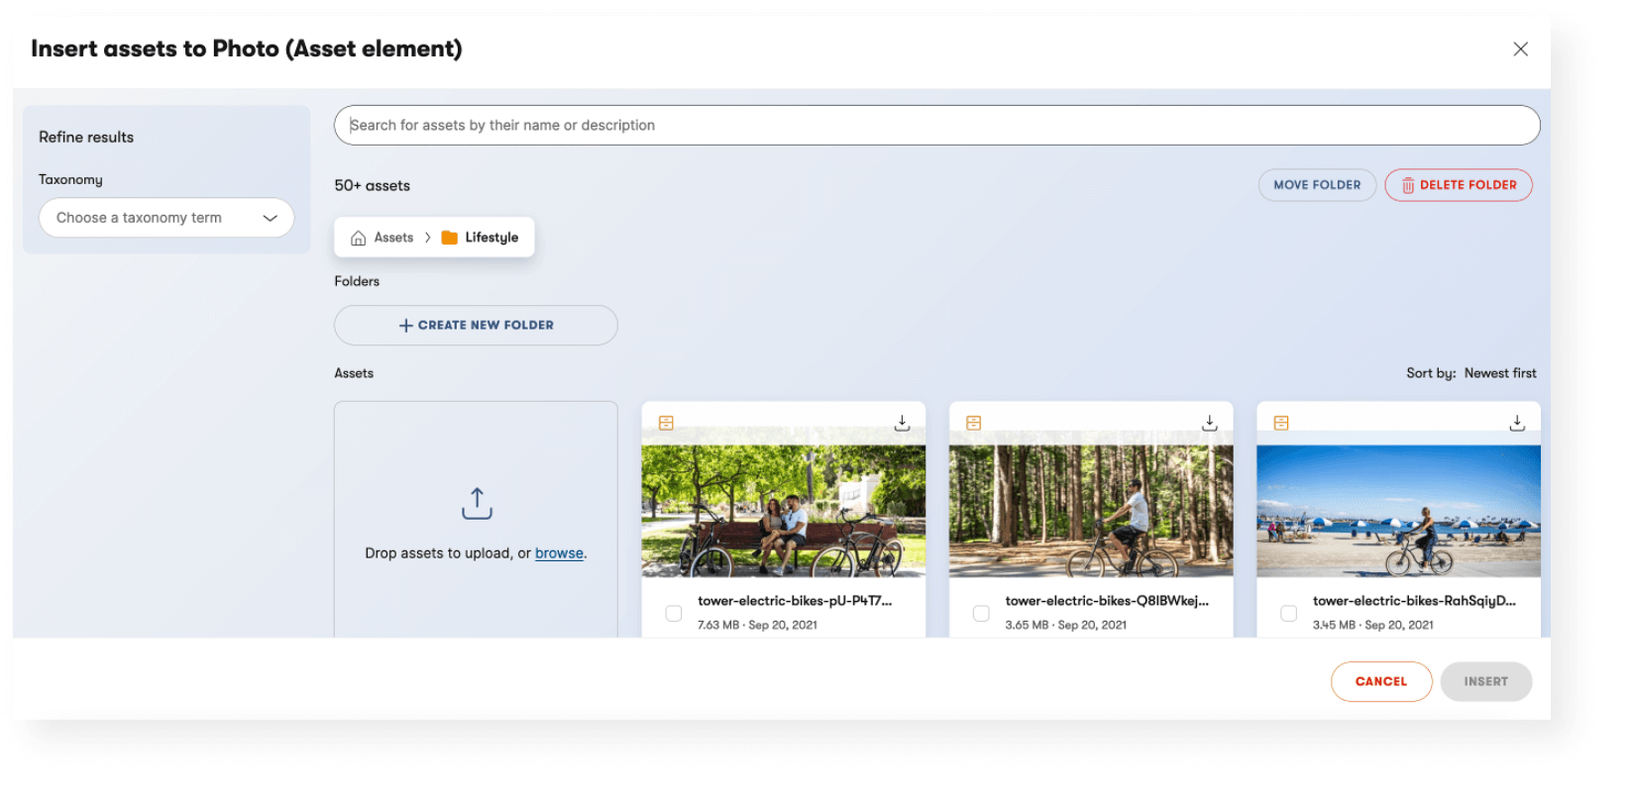Image resolution: width=1633 pixels, height=786 pixels.
Task: Go to Assets home in breadcrumb
Action: 382,238
